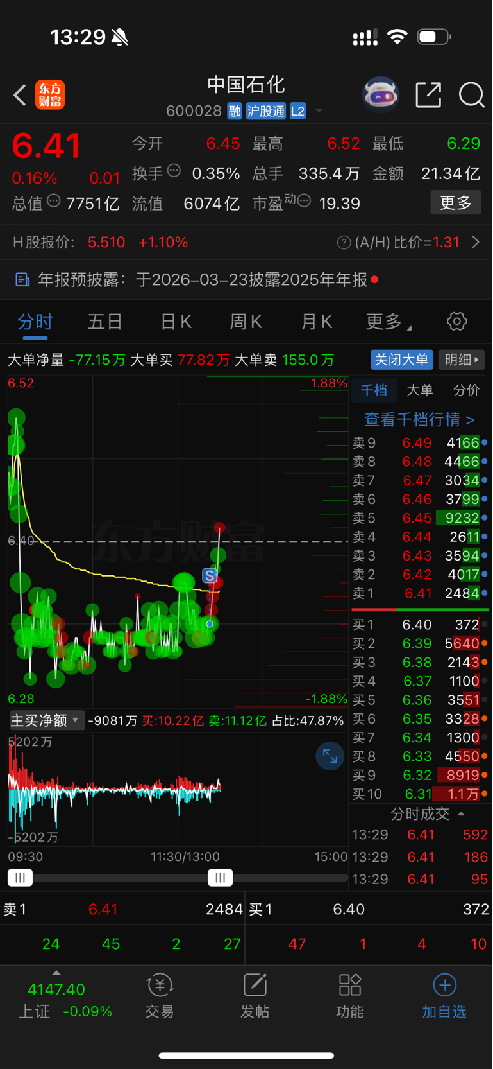This screenshot has height=1069, width=493.
Task: Expand stock code dropdown triangle
Action: [319, 111]
